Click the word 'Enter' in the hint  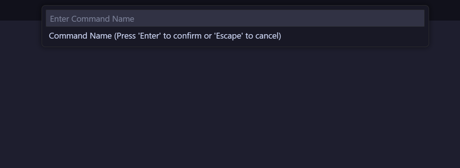click(x=150, y=36)
